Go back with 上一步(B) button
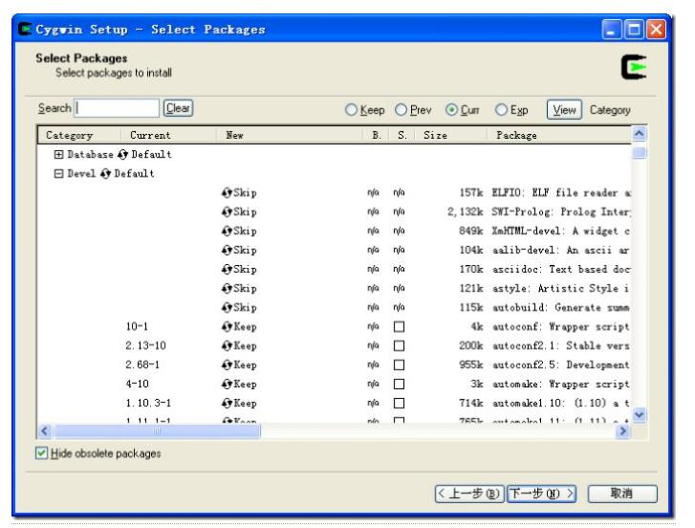This screenshot has height=528, width=695. 469,494
